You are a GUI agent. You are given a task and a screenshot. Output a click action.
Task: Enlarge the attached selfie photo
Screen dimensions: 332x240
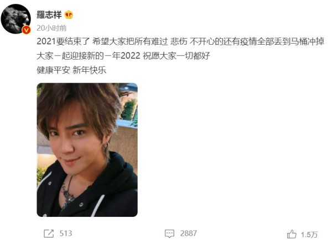(87, 150)
